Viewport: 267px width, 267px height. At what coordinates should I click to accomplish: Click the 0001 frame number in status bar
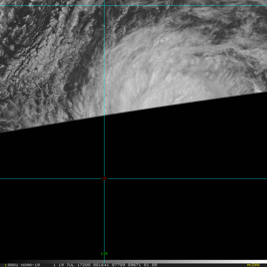pyautogui.click(x=12, y=265)
